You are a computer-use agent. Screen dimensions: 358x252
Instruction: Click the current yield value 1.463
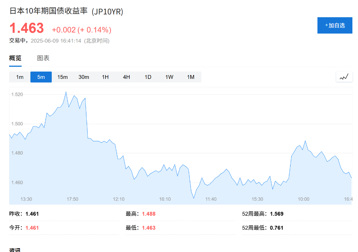[27, 28]
